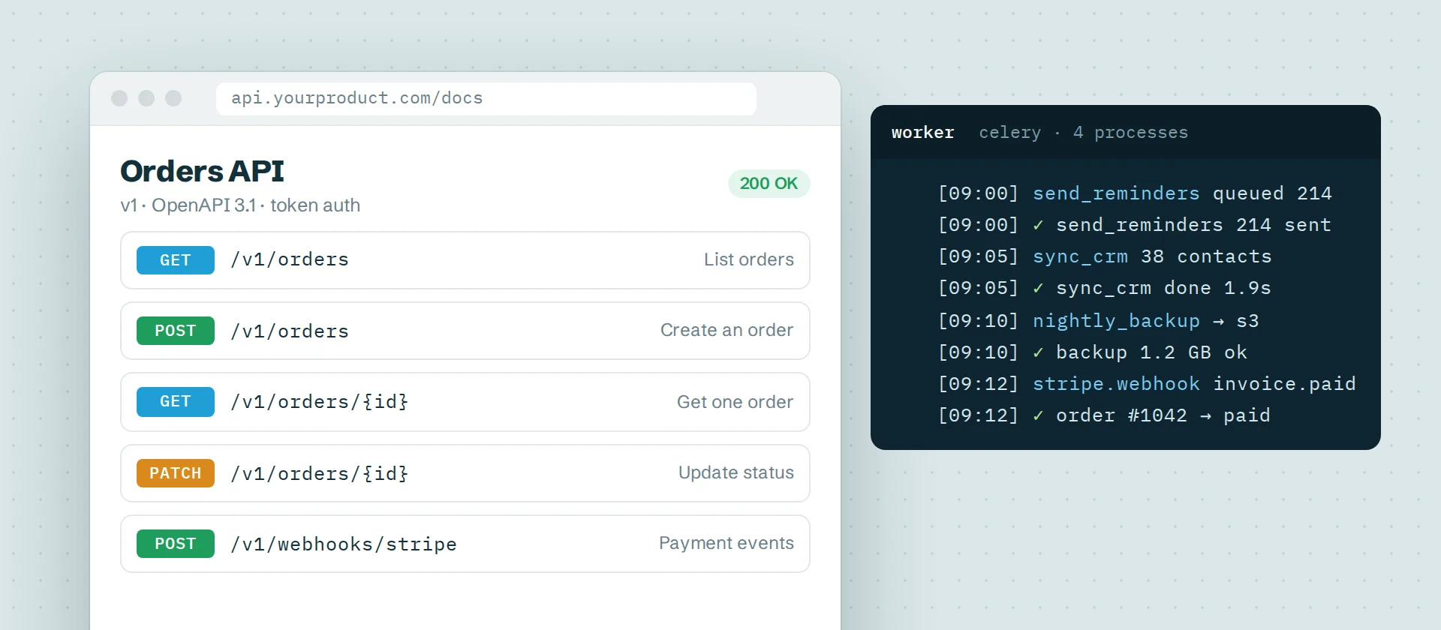Viewport: 1441px width, 630px height.
Task: Click the second gray window dot
Action: (146, 98)
